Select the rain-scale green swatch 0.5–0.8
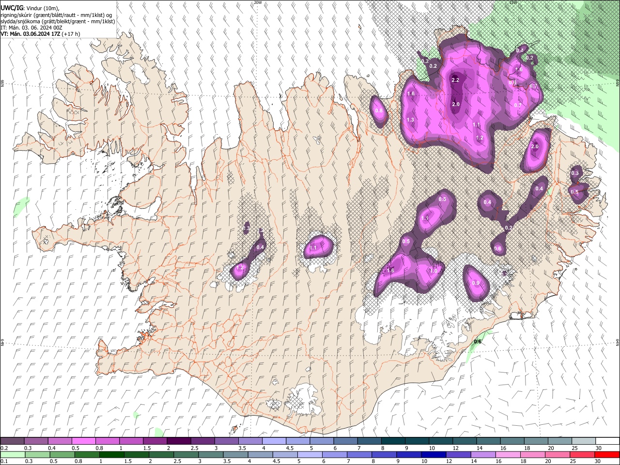Image resolution: width=620 pixels, height=465 pixels. [x=62, y=454]
